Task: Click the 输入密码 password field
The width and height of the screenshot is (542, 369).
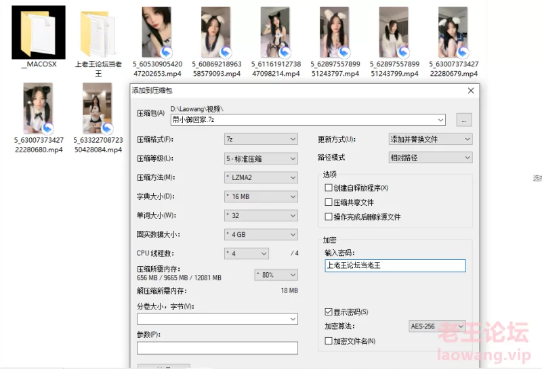Action: point(395,265)
